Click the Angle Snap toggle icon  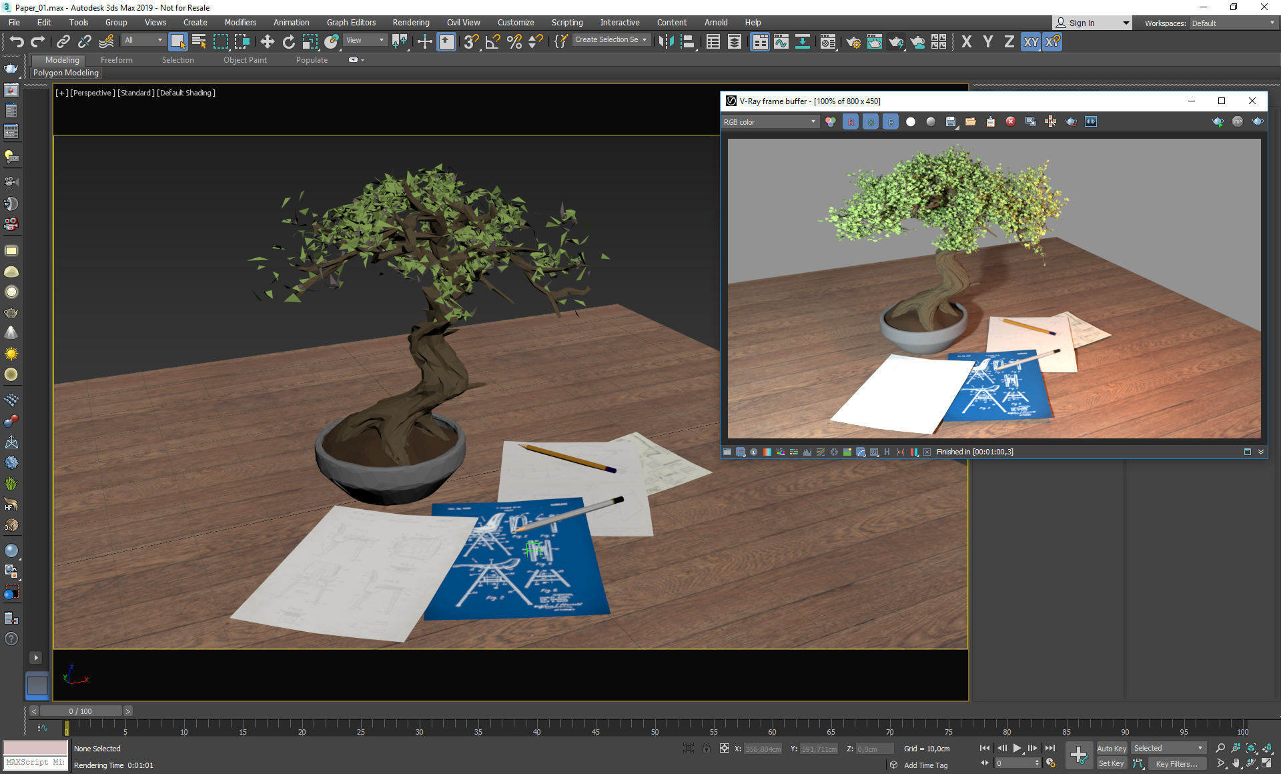coord(492,42)
